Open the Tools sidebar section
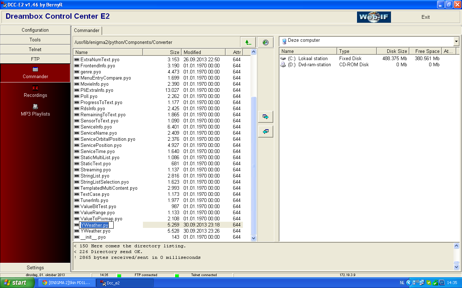Image resolution: width=462 pixels, height=288 pixels. pos(35,40)
